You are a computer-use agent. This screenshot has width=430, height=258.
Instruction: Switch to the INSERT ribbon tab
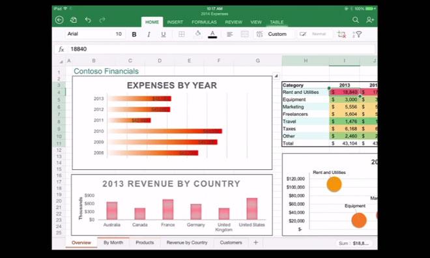pos(175,22)
